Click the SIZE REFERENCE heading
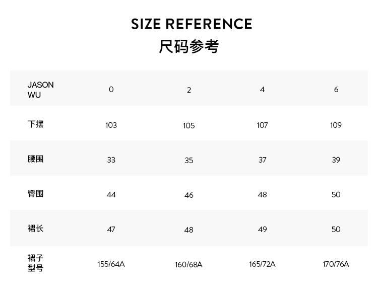The height and width of the screenshot is (293, 378). 192,24
